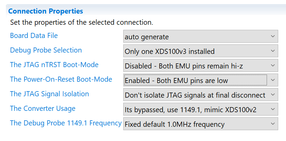Click the chevron arrow in JTAG nTRST Boot-Mode row
Viewport: 286px width, 141px height.
273,66
